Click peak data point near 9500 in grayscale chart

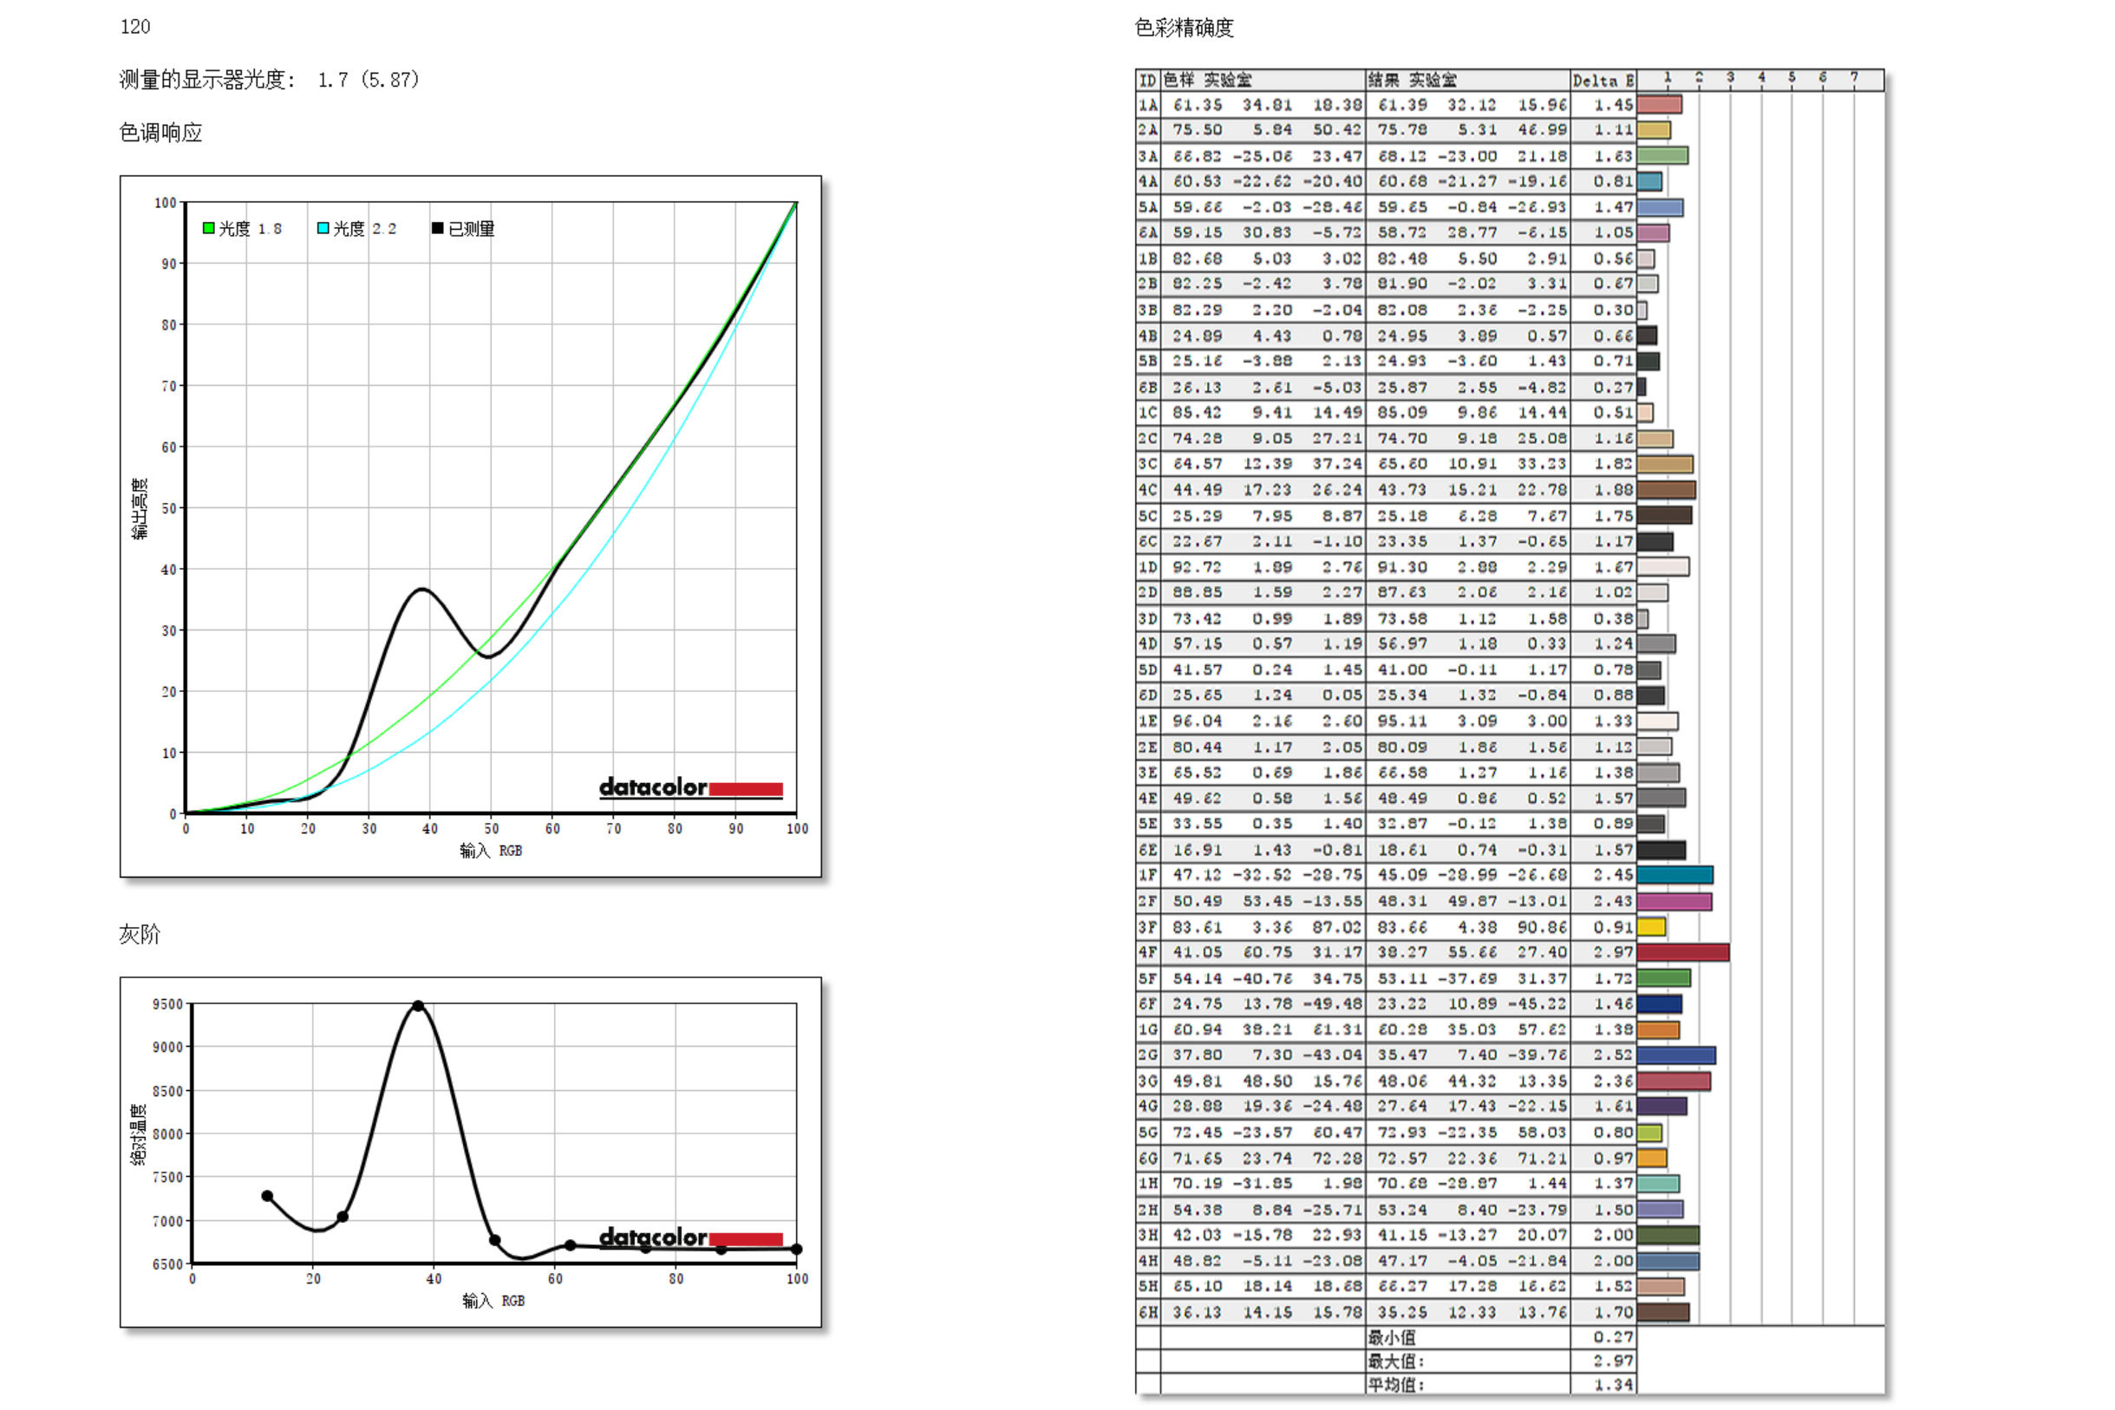pos(418,1006)
